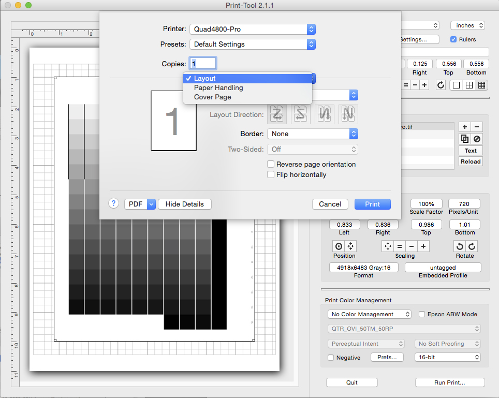The width and height of the screenshot is (499, 398).
Task: Expand the Border dropdown set to None
Action: click(312, 134)
